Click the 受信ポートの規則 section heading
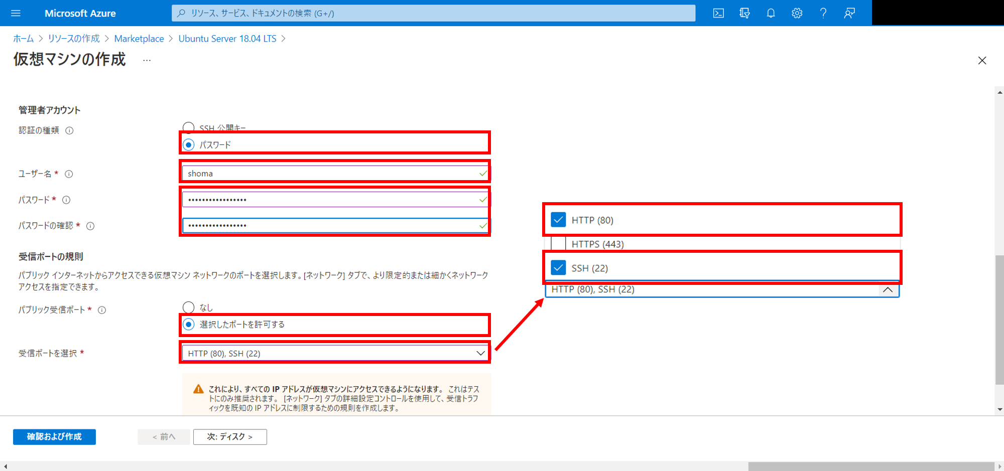Viewport: 1004px width, 471px height. click(x=51, y=256)
